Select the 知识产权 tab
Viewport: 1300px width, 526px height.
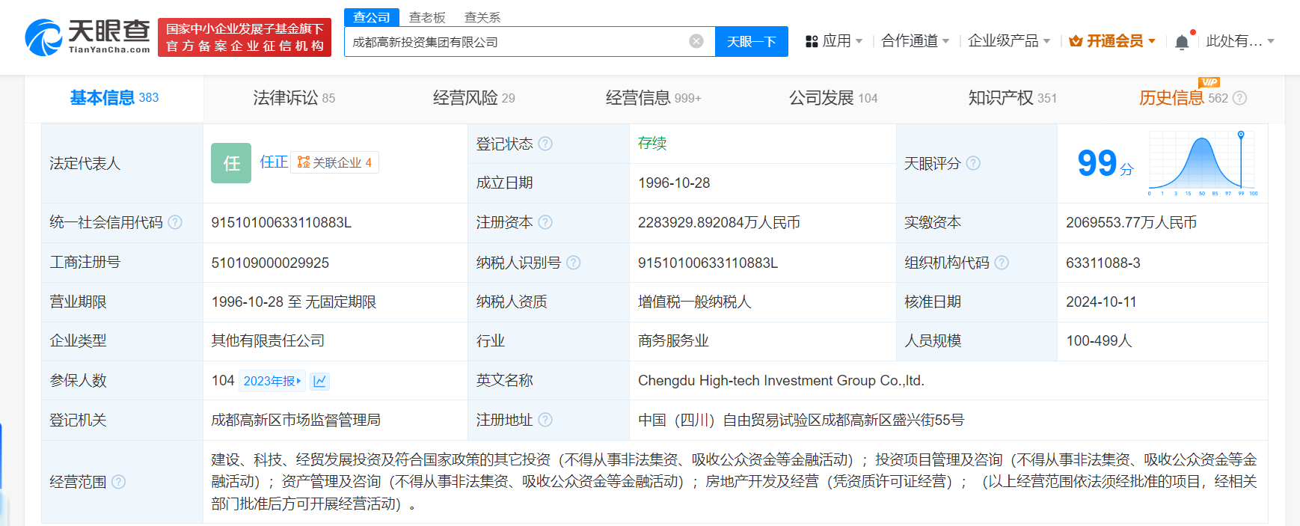[x=1013, y=98]
